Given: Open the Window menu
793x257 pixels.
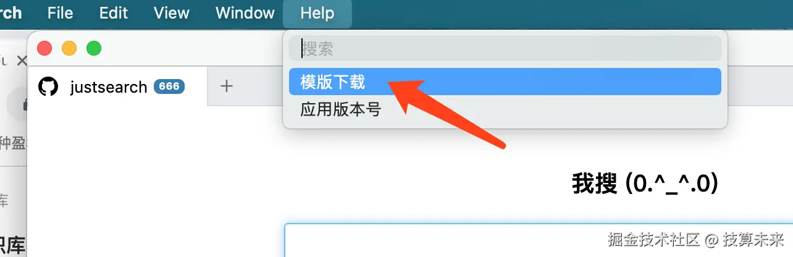Looking at the screenshot, I should point(245,13).
